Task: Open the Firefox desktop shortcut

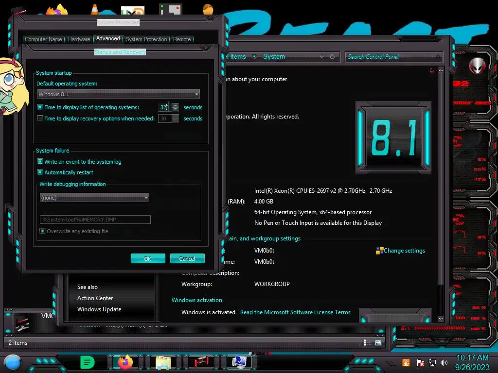Action: (57, 10)
